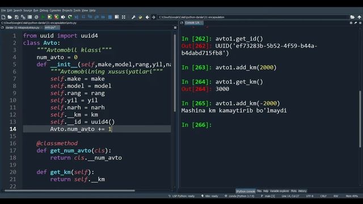Open the Tools menu
Viewport: 363px width, 204px height.
[77, 10]
